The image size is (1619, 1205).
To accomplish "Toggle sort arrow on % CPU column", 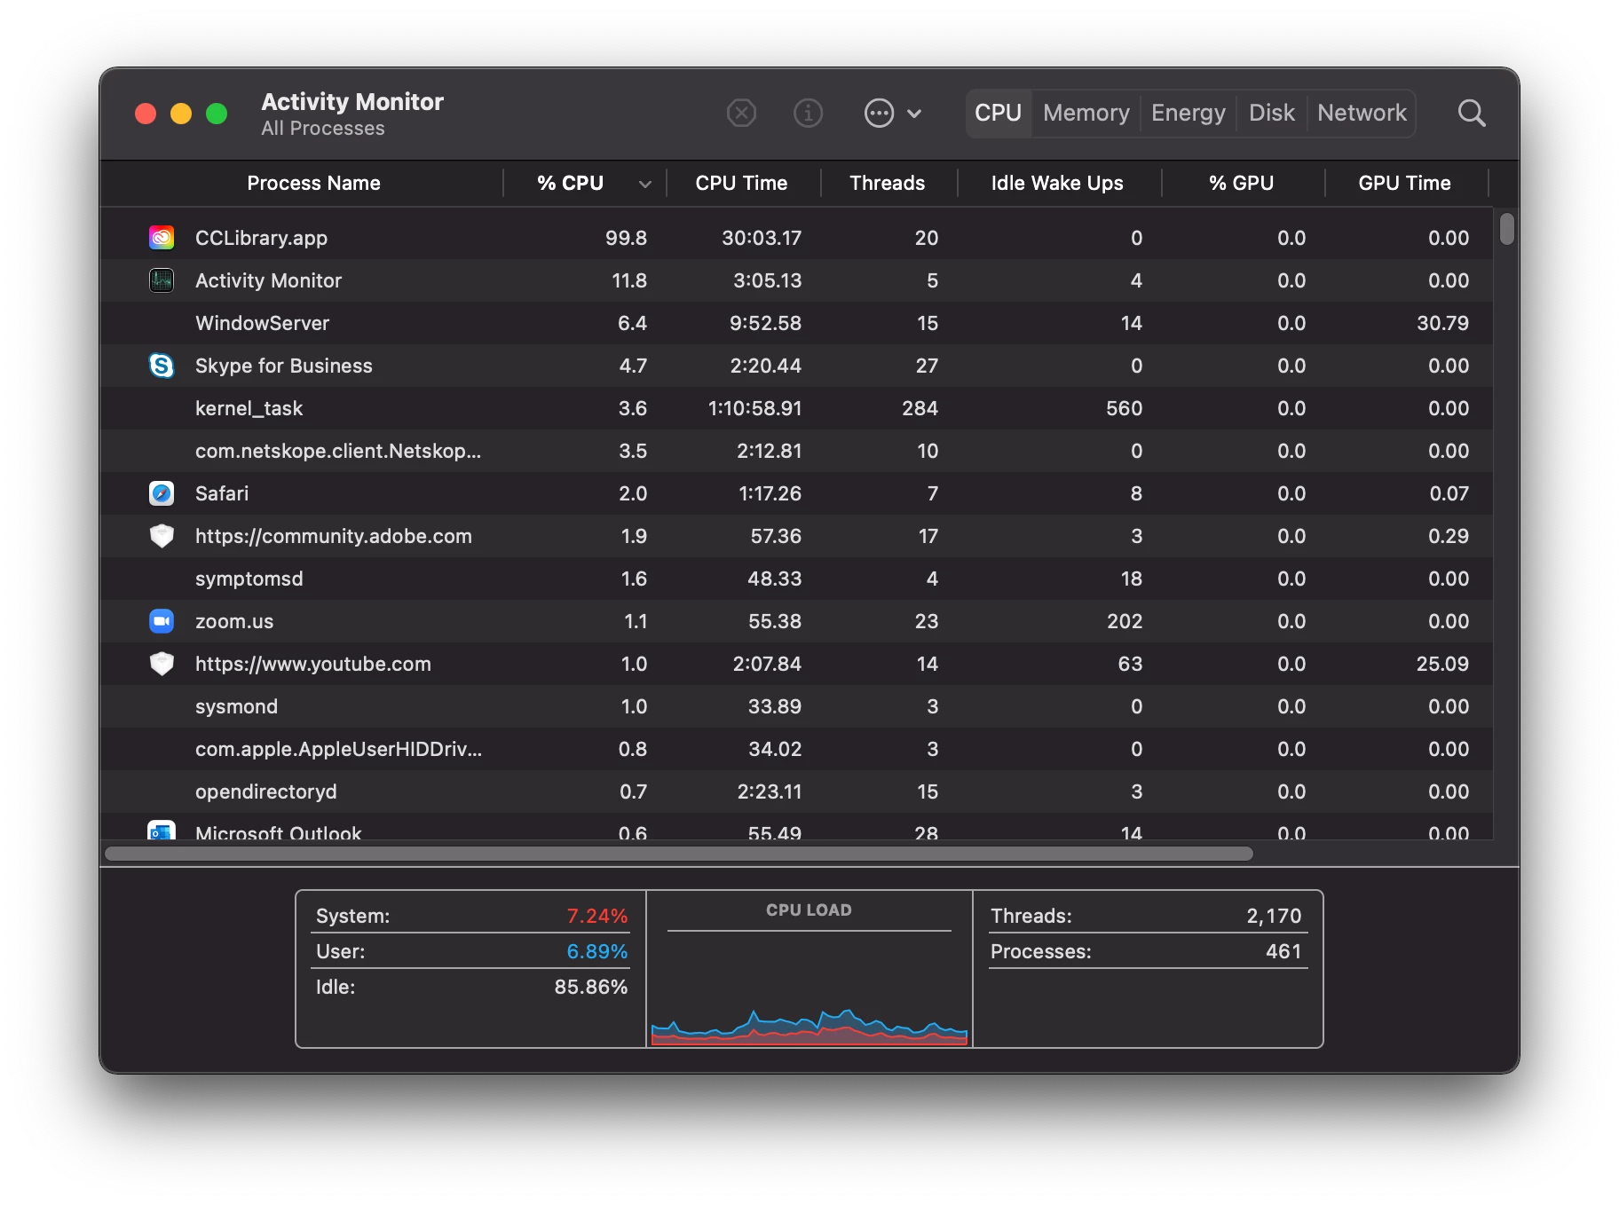I will [x=645, y=184].
